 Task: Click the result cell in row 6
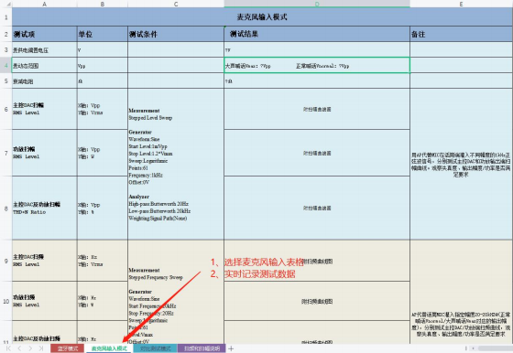[x=317, y=109]
